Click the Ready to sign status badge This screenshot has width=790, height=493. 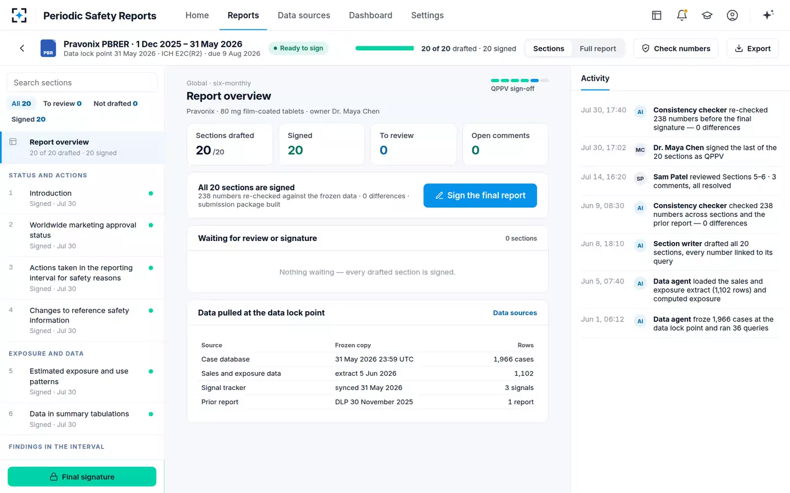298,48
